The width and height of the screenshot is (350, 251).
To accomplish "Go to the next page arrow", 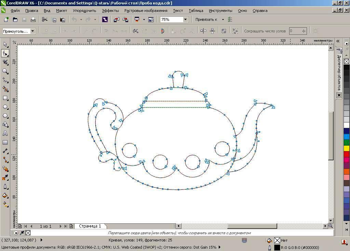I will 60,226.
